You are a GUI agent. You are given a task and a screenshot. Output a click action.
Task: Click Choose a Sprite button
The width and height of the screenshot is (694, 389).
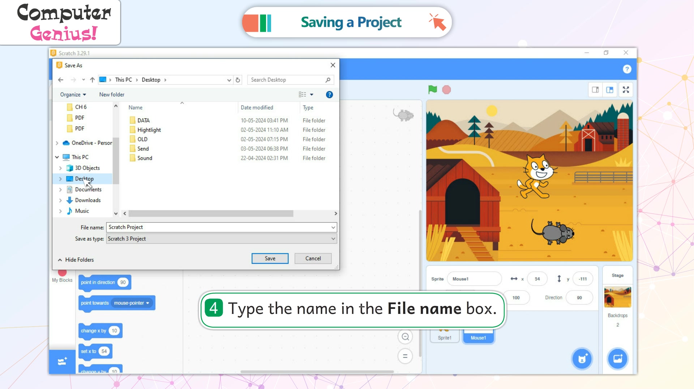click(582, 359)
